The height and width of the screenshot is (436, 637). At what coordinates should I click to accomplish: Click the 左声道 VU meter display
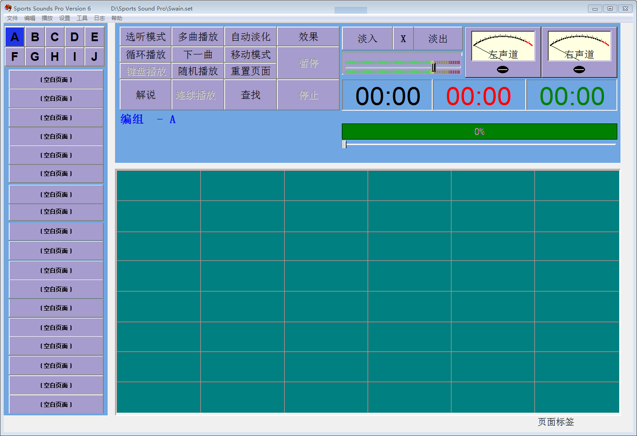pyautogui.click(x=503, y=46)
